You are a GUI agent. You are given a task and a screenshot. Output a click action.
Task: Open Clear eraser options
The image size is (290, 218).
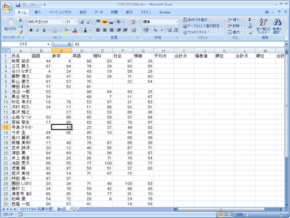pyautogui.click(x=250, y=32)
